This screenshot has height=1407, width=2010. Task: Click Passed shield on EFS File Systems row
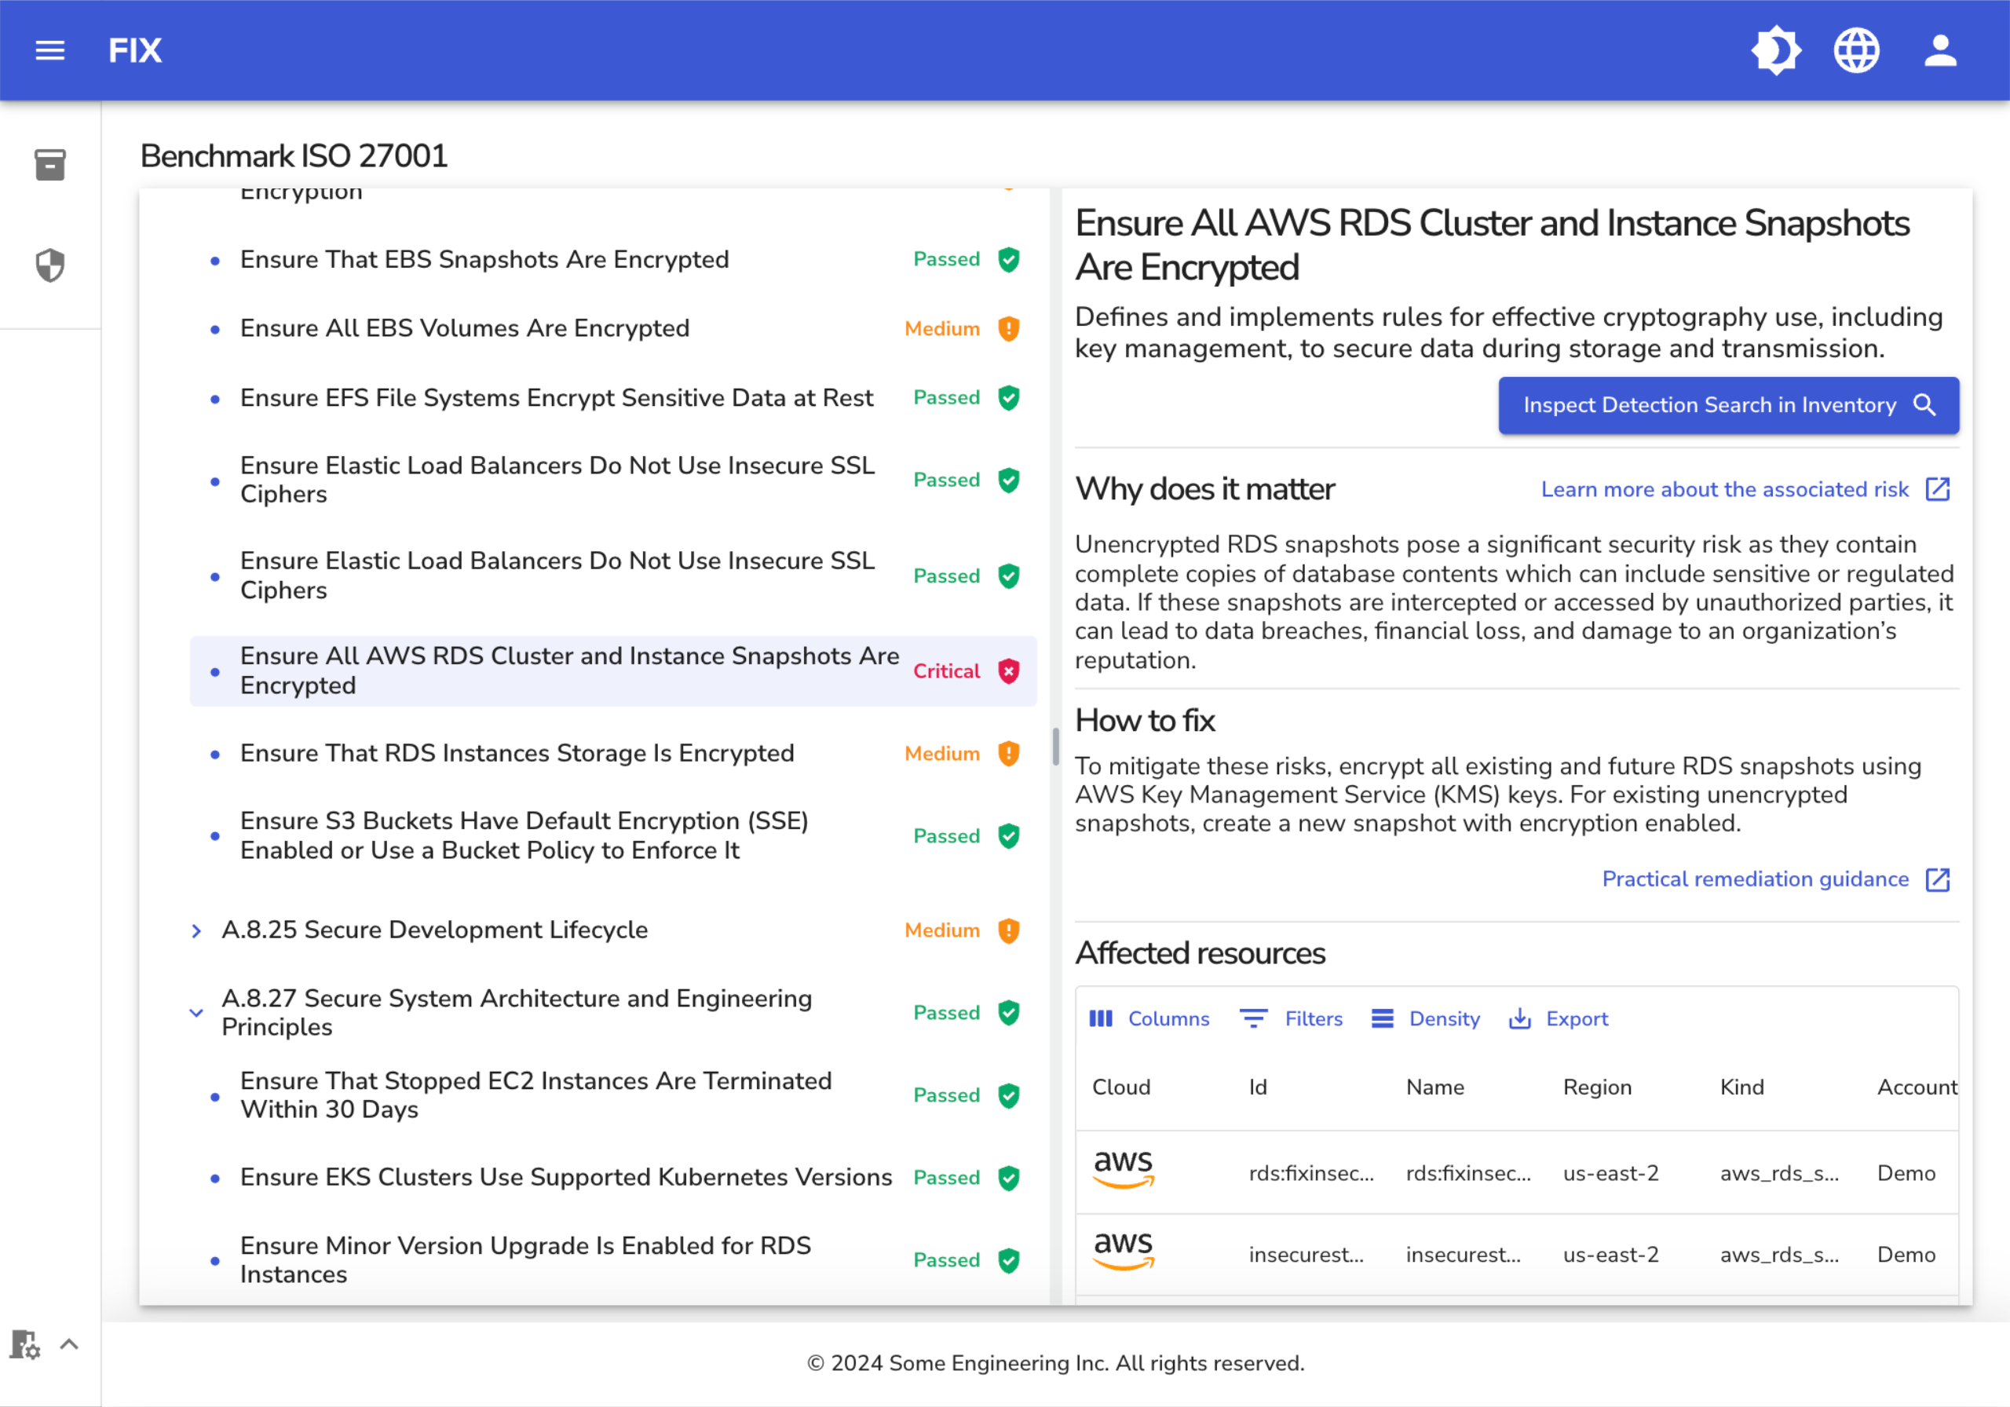[1008, 397]
